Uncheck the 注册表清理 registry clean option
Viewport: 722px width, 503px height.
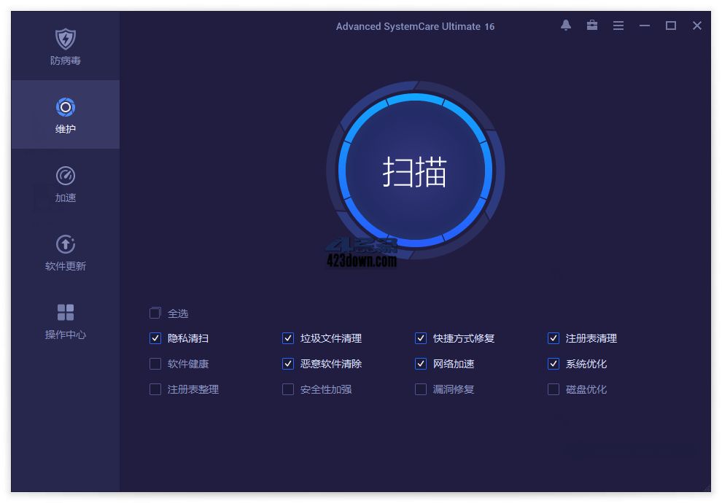coord(553,338)
